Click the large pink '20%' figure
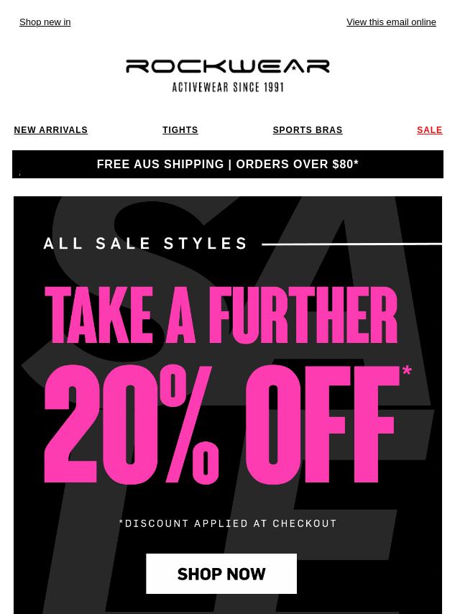460x614 pixels. (x=131, y=424)
